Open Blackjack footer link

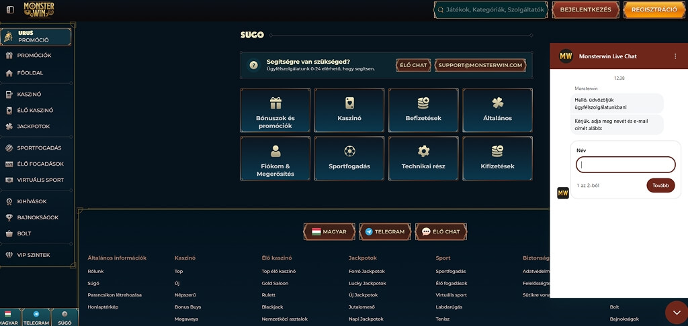pos(273,307)
